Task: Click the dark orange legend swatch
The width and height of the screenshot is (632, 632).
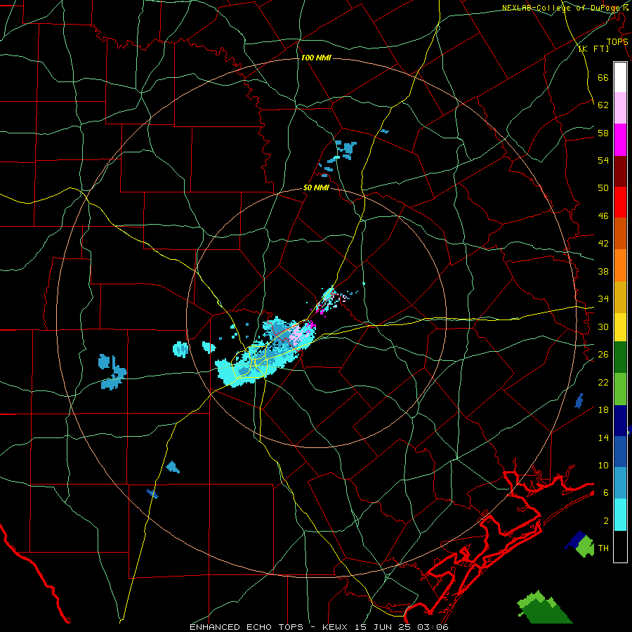Action: click(x=620, y=233)
